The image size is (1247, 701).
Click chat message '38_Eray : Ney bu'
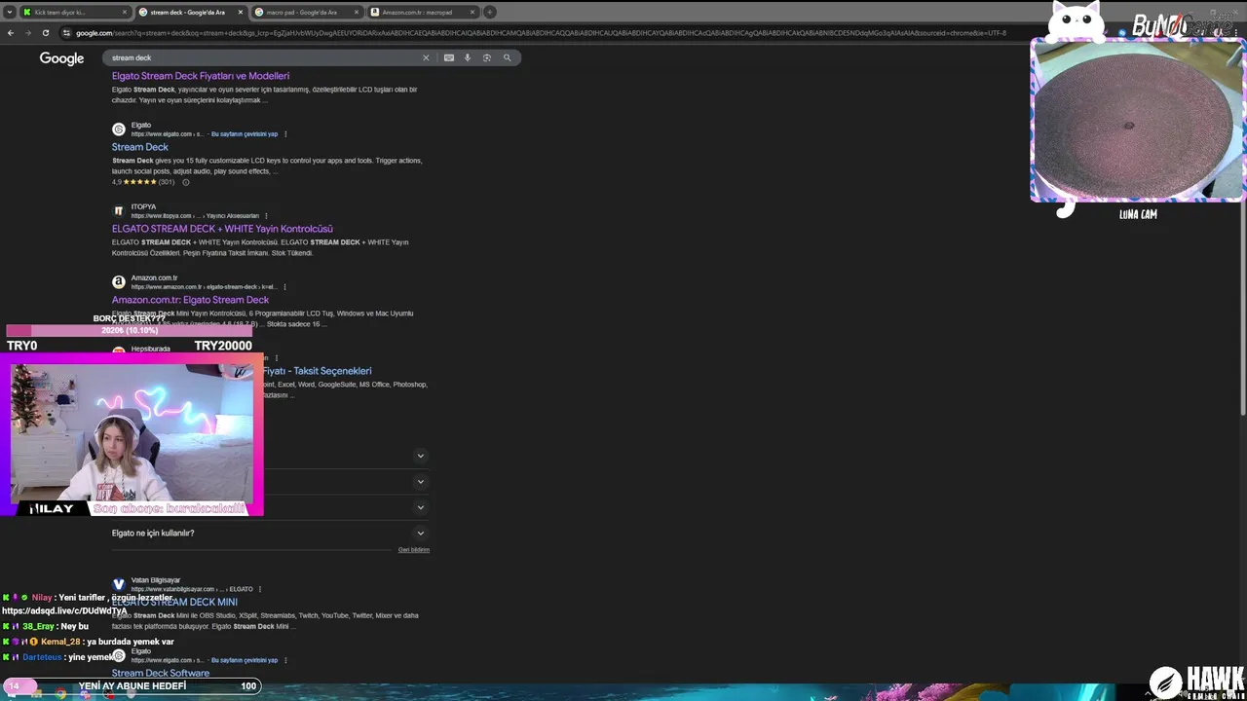tap(46, 626)
